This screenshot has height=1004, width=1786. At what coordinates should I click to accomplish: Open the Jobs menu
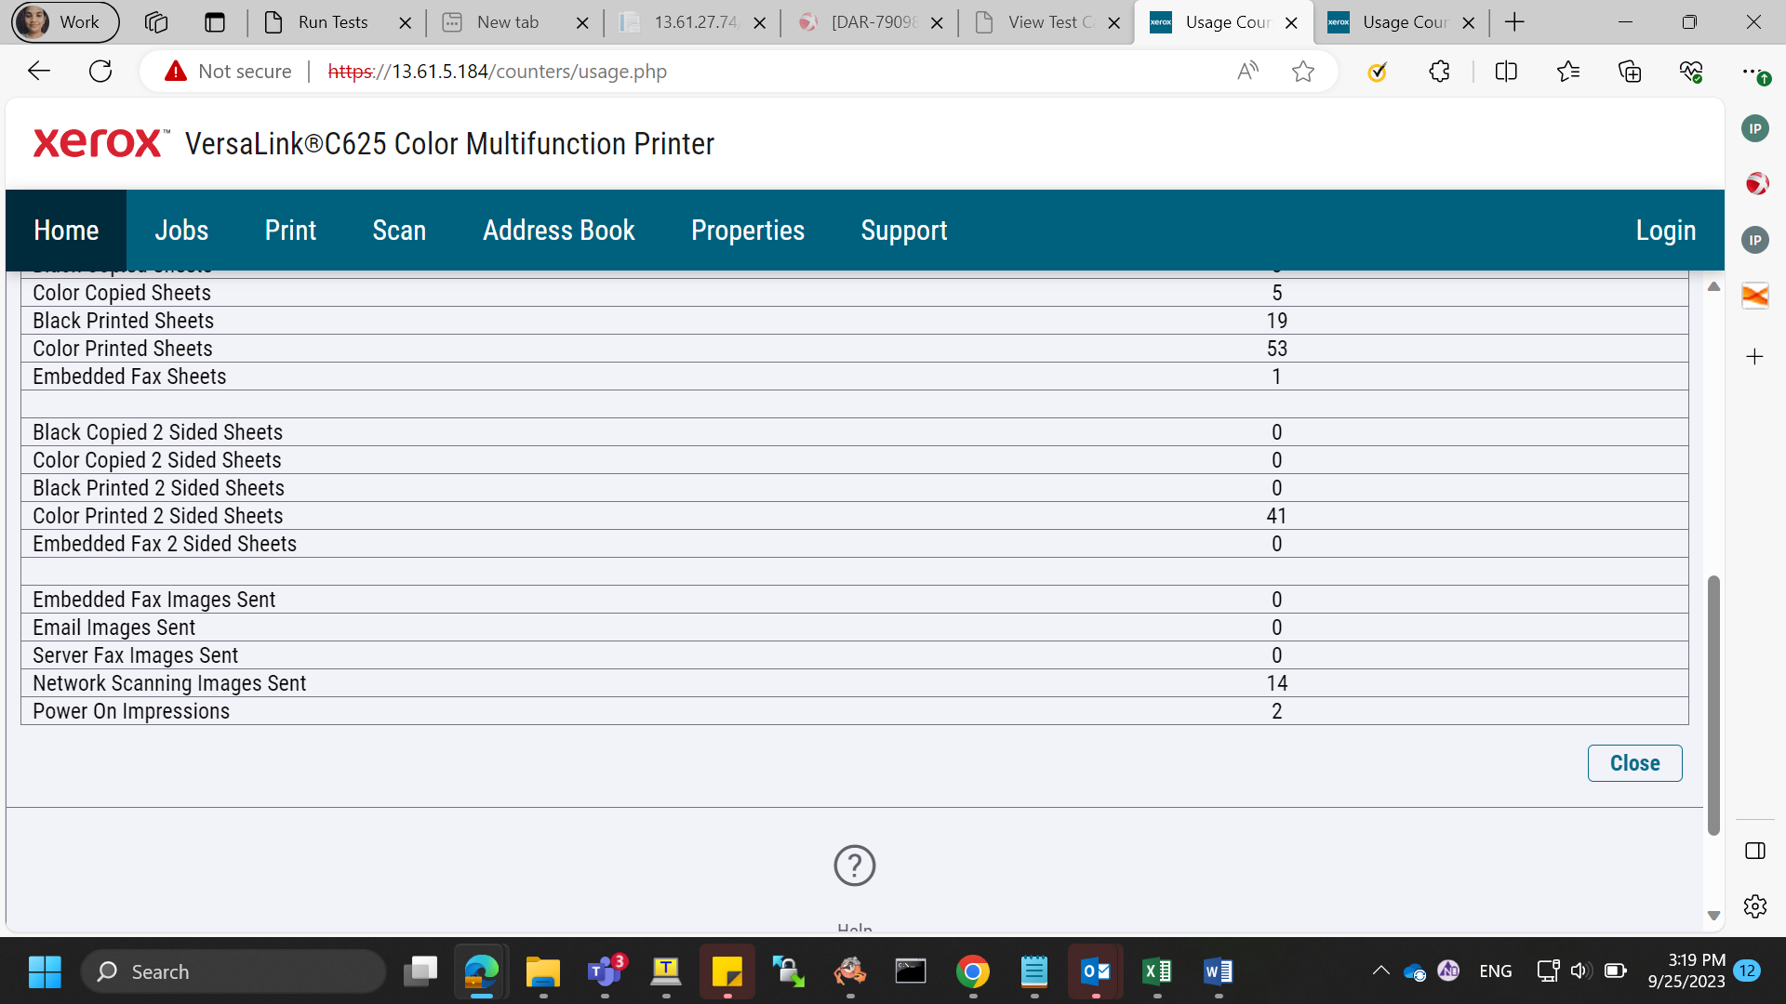click(x=181, y=231)
